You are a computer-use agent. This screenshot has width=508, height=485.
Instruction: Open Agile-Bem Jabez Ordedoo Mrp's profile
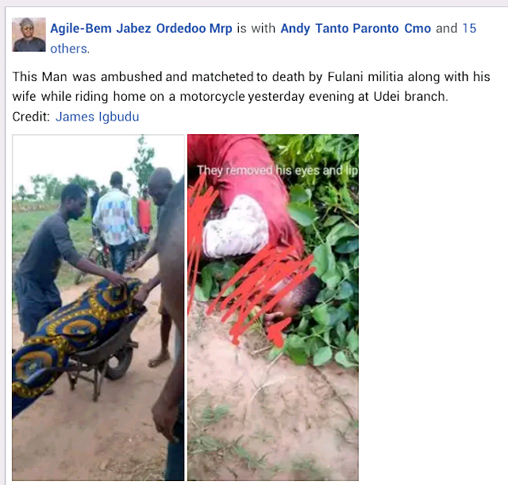tap(141, 29)
